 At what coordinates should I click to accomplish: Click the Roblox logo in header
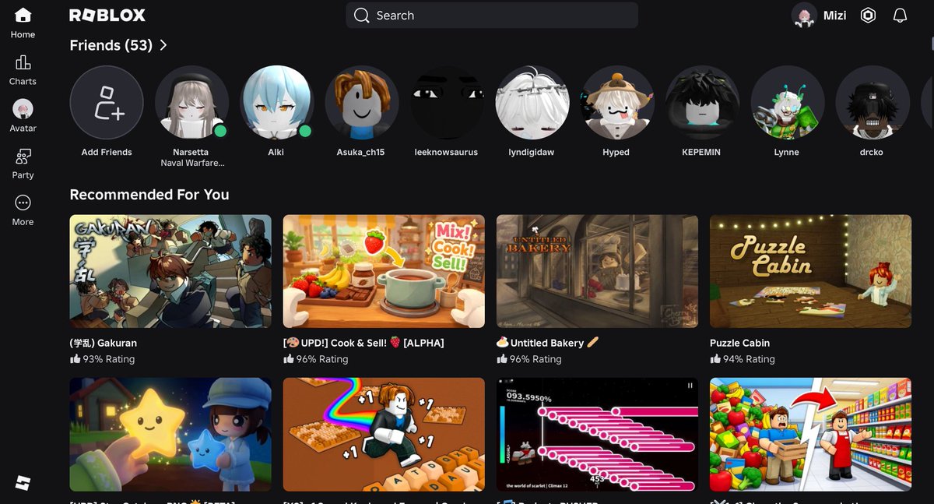coord(107,15)
